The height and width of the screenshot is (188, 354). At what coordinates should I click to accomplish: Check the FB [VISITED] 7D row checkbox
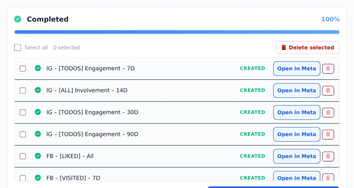[x=23, y=178]
